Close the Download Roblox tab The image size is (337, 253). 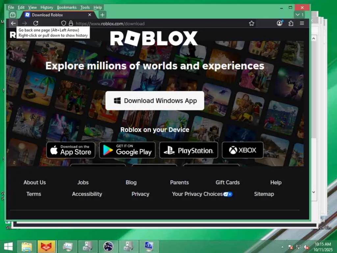90,14
